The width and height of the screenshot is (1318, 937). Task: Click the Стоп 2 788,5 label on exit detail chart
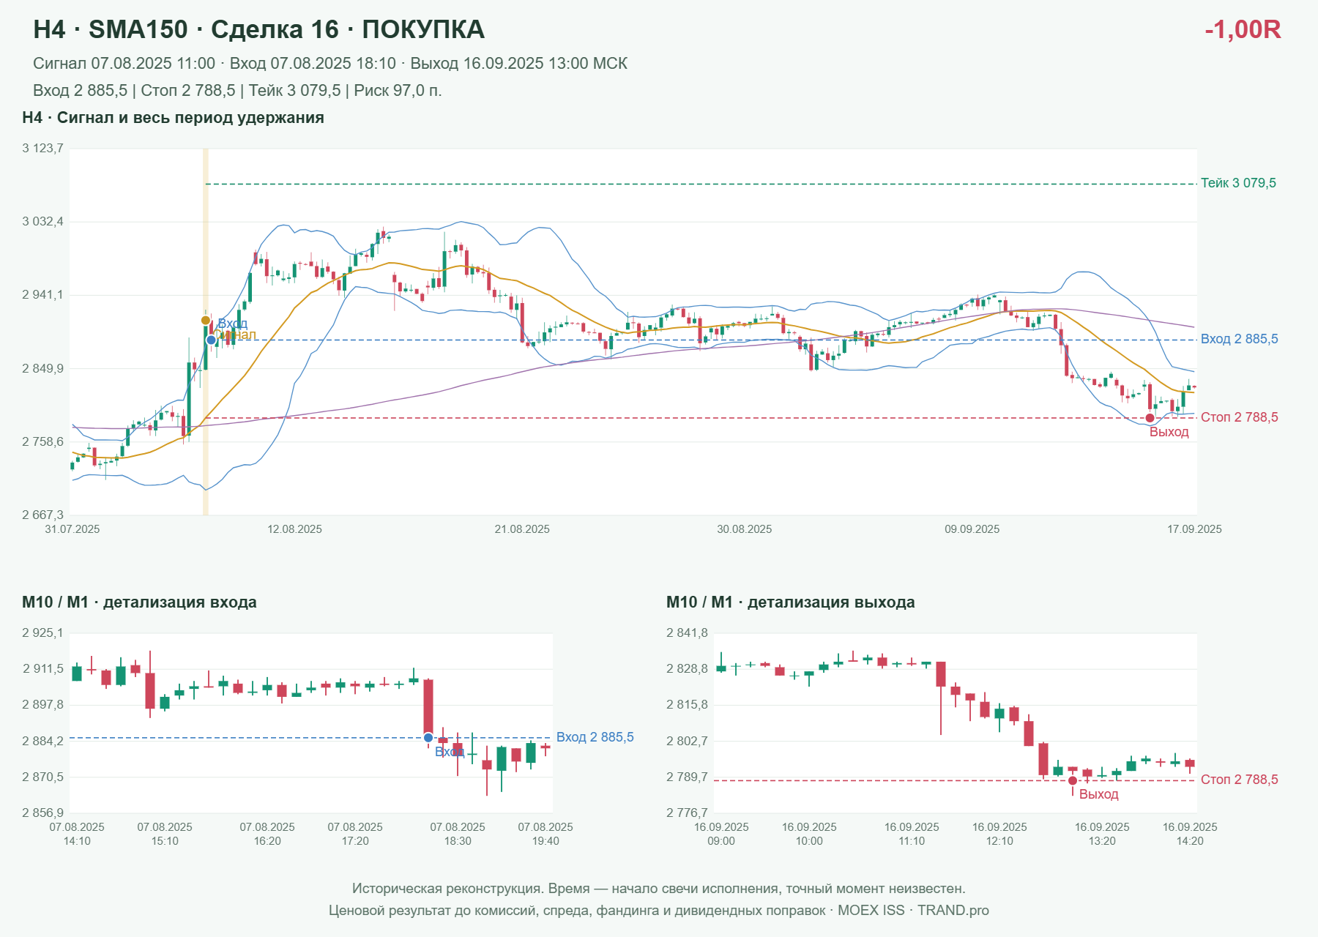(1240, 780)
